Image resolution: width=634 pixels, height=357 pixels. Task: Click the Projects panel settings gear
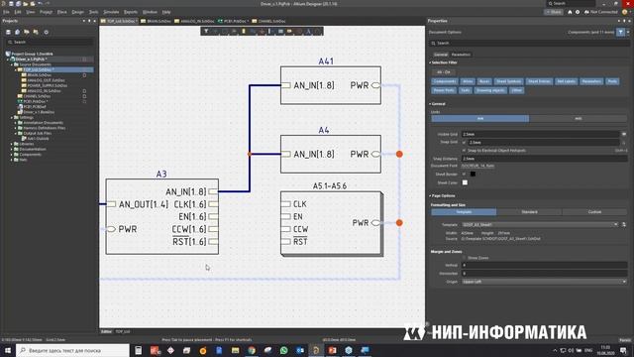pyautogui.click(x=47, y=32)
